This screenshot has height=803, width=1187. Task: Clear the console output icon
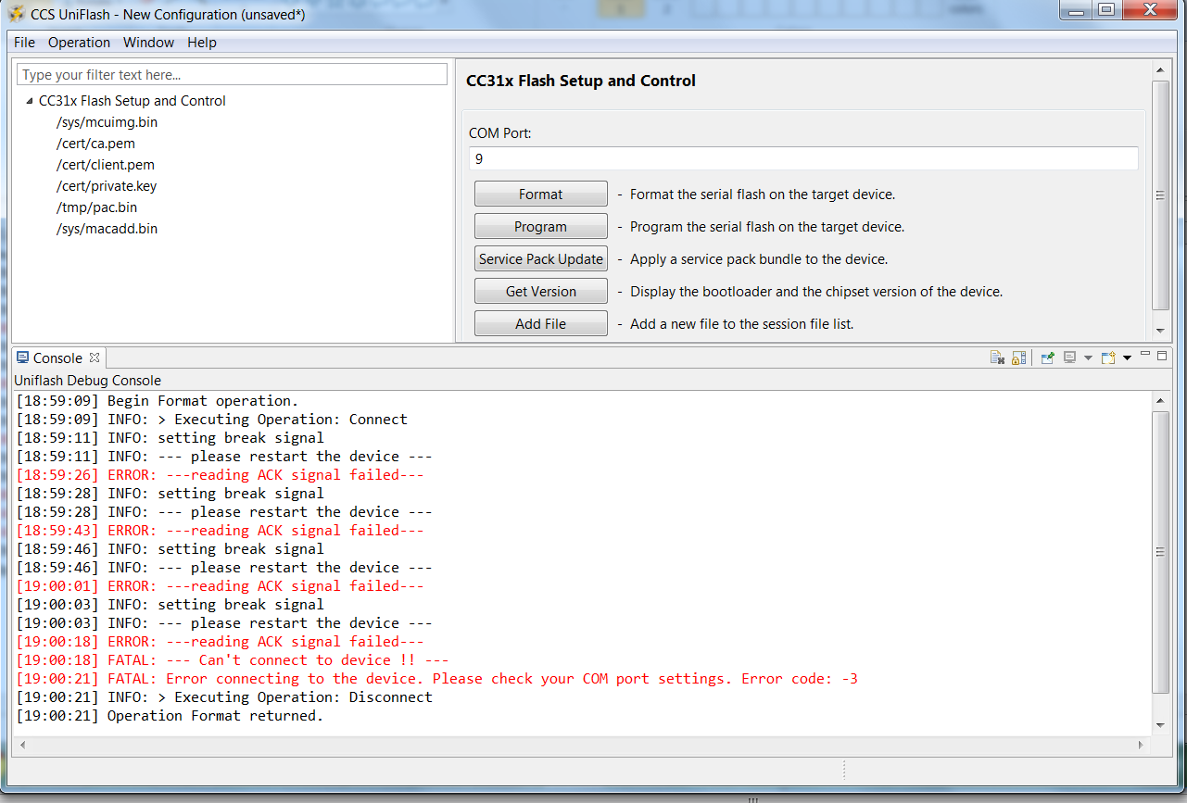(x=997, y=358)
